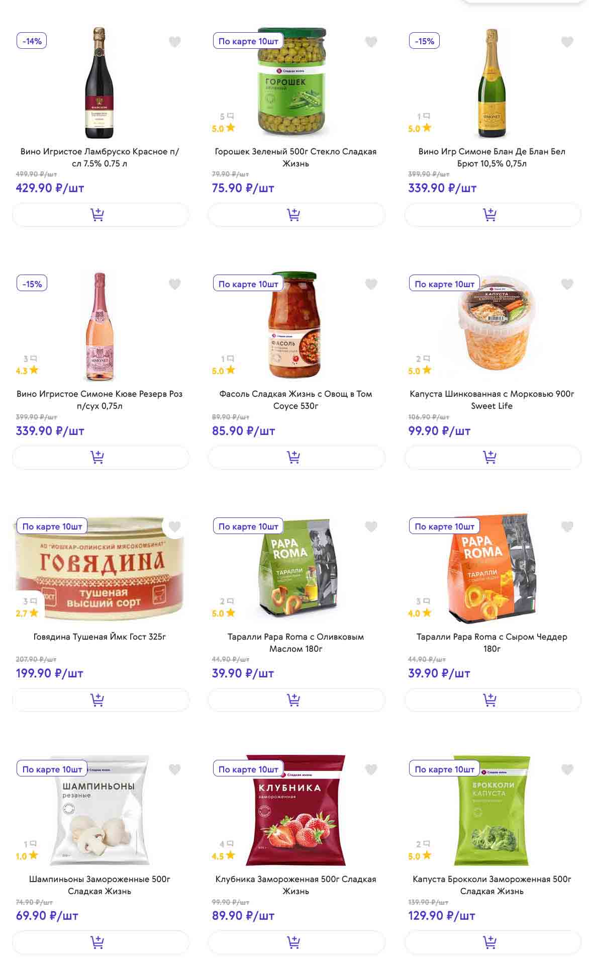Screen dimensions: 589x964
Task: Favorite the Капуста Шинкованная с Морковью
Action: (567, 284)
